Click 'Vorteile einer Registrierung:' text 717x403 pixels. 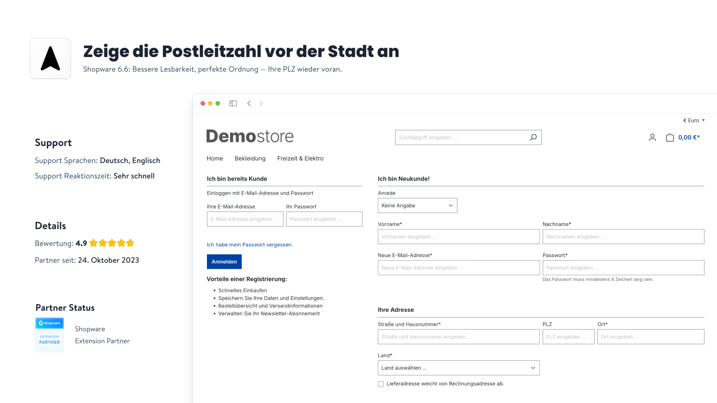coord(247,279)
